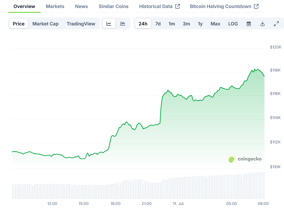284x212 pixels.
Task: Click external link icon beside Historical Data
Action: coord(178,6)
